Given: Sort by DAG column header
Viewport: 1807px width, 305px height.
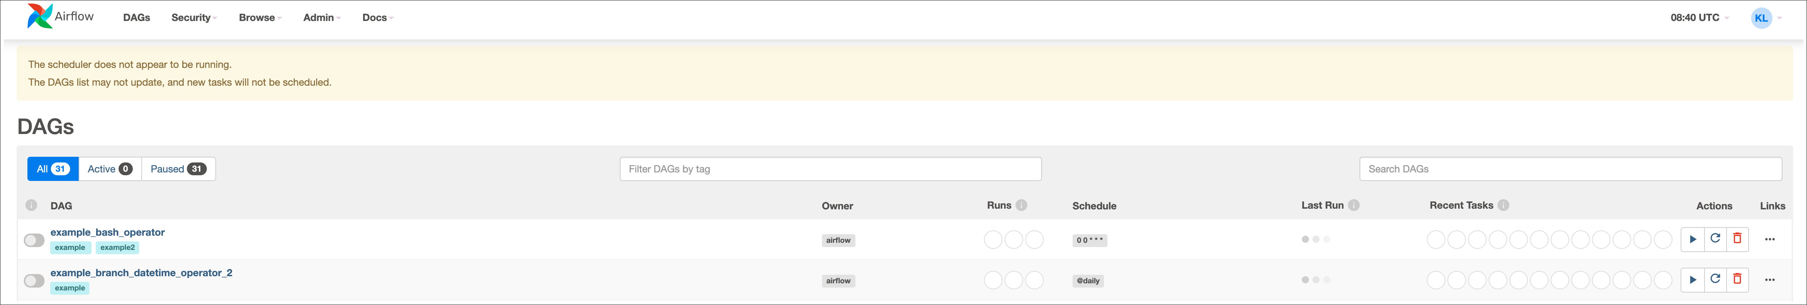Looking at the screenshot, I should (61, 206).
